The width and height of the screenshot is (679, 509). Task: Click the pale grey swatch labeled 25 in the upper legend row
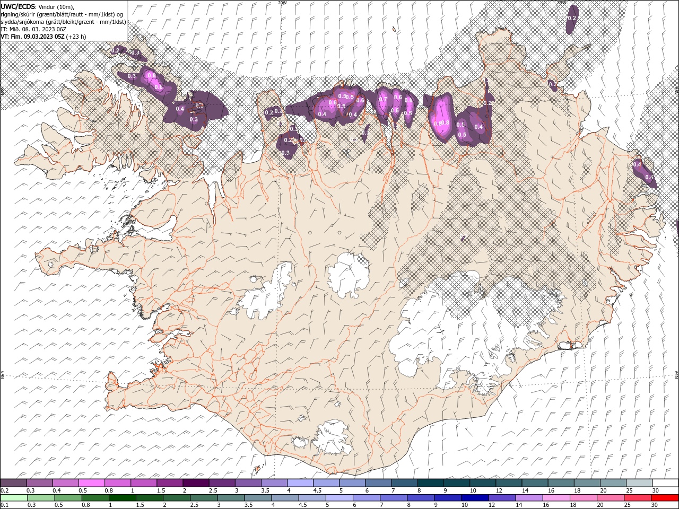[x=639, y=483]
